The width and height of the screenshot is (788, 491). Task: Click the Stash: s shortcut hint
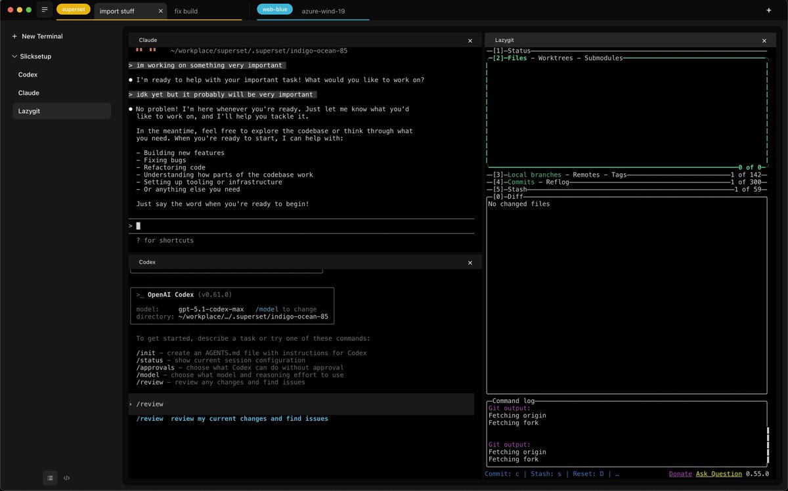[543, 473]
